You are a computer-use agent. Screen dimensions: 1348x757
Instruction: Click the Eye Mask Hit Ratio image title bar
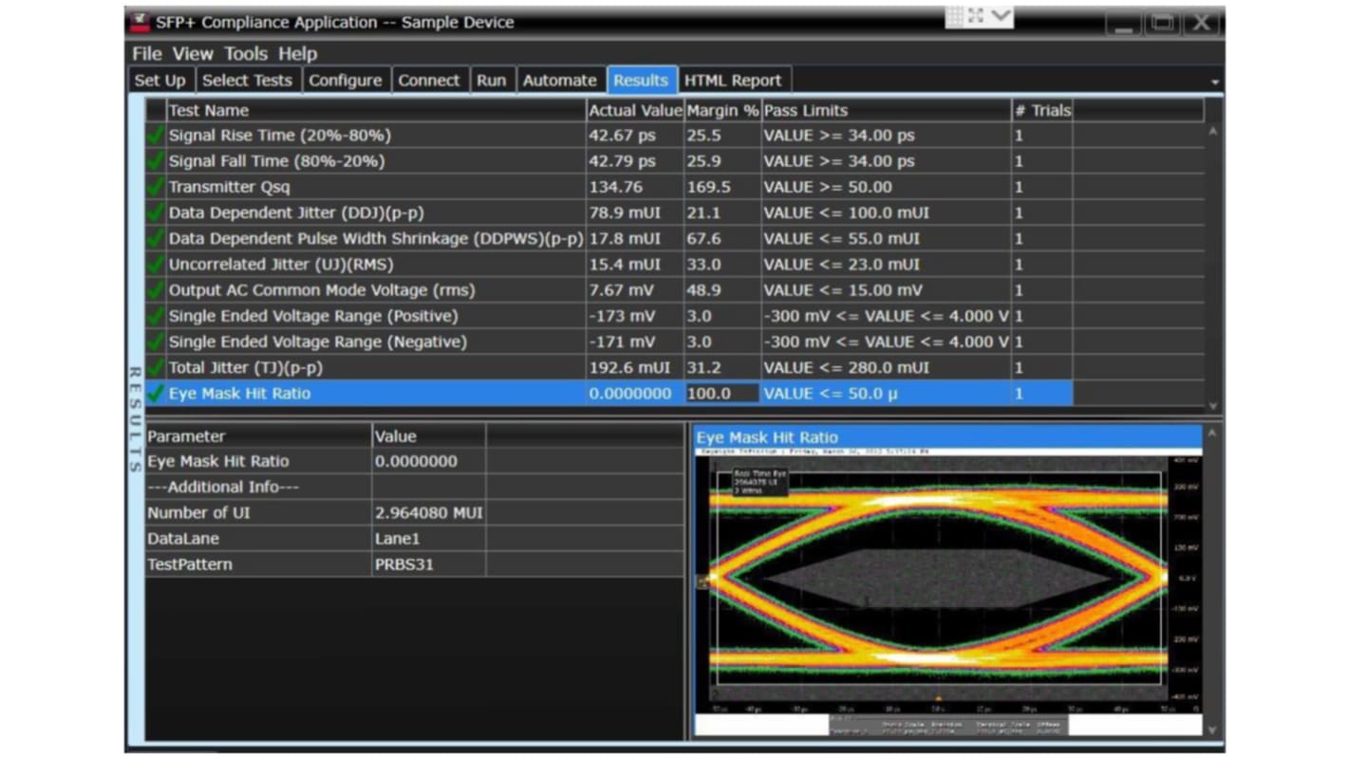click(947, 437)
